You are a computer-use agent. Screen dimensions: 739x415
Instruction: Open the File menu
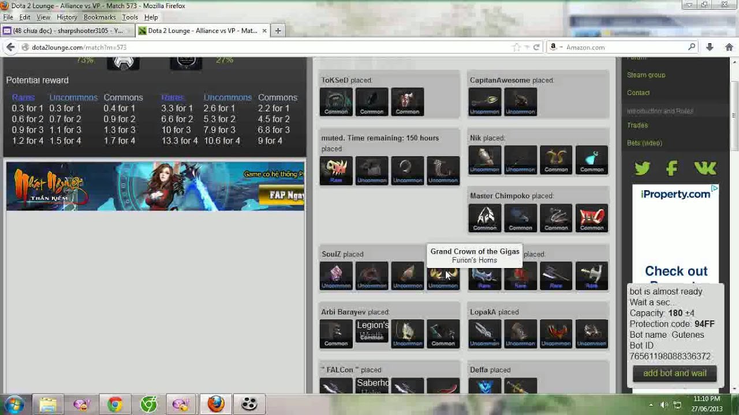[8, 17]
